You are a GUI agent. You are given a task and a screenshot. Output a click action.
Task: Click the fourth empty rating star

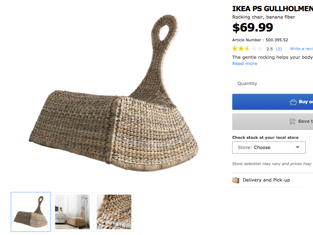tap(254, 49)
